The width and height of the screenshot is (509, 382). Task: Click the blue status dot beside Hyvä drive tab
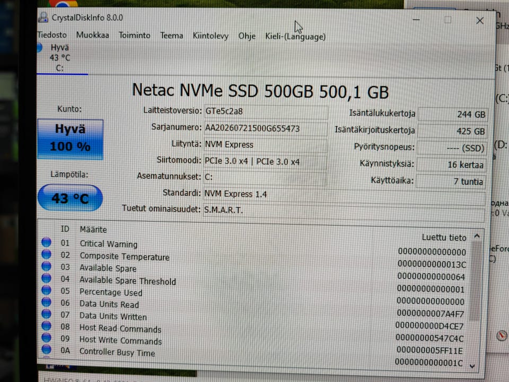pyautogui.click(x=39, y=47)
